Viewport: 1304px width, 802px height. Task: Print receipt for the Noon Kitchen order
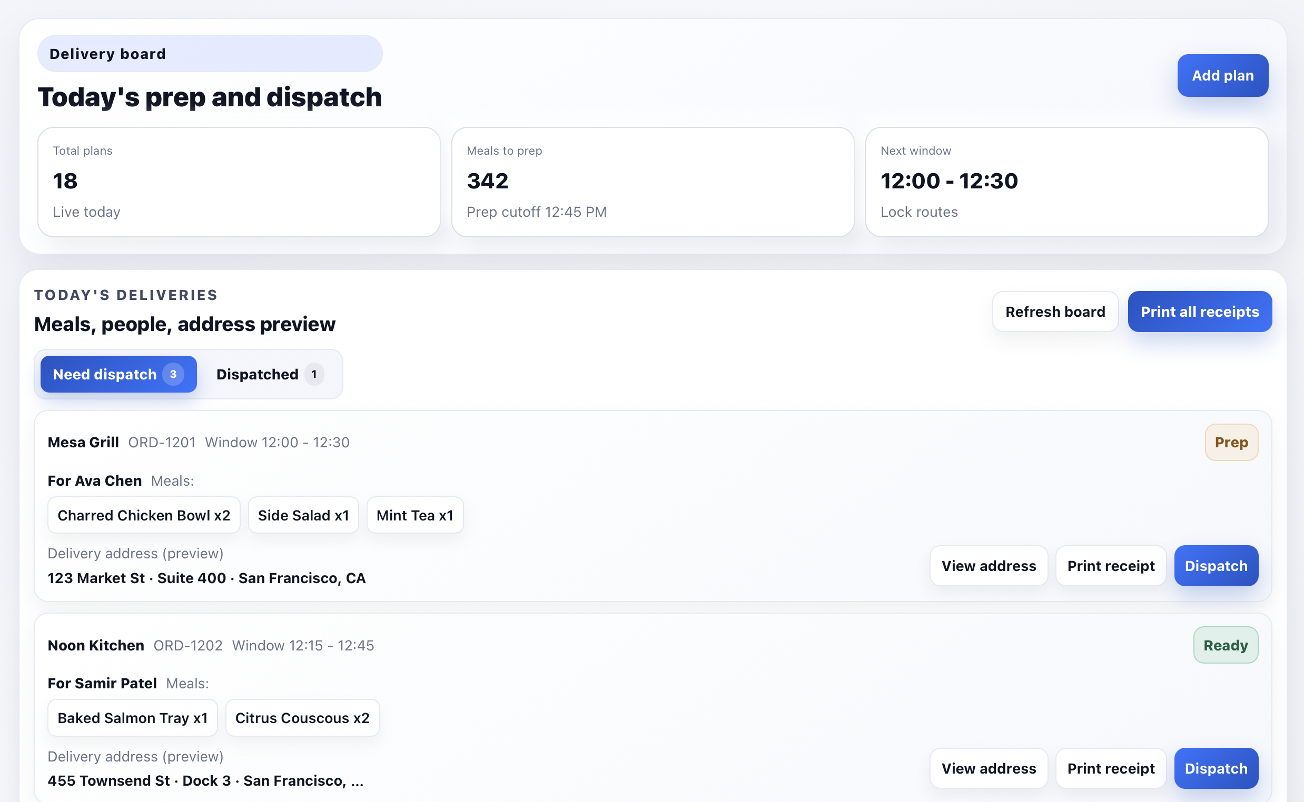(1110, 768)
